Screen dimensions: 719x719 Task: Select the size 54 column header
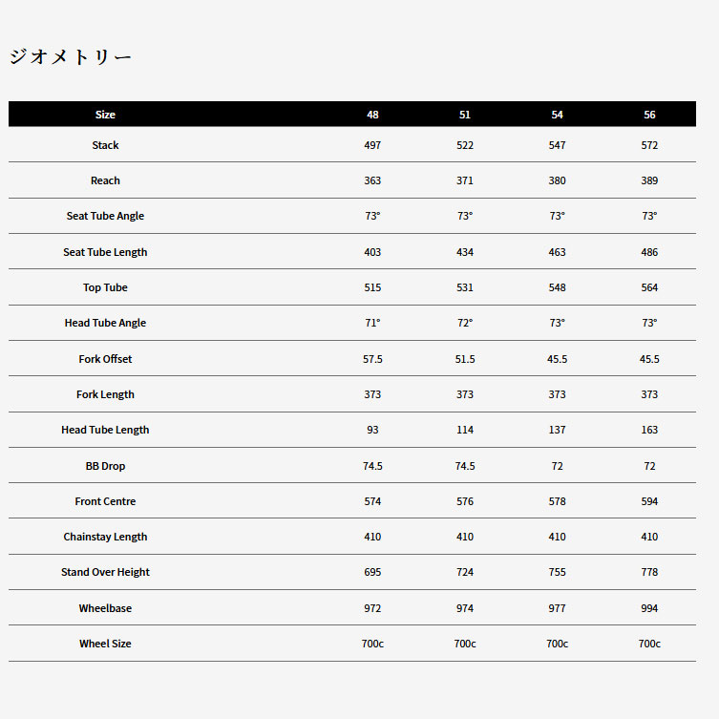(558, 115)
